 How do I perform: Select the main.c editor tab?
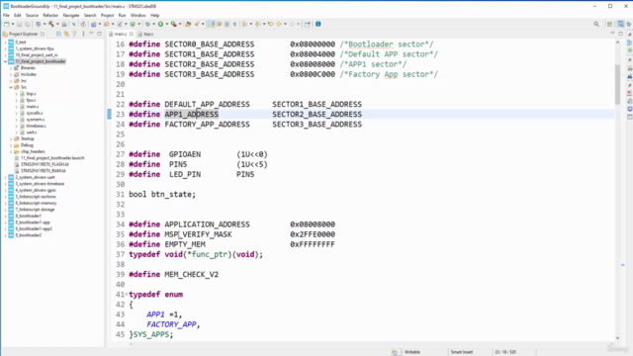tap(120, 34)
